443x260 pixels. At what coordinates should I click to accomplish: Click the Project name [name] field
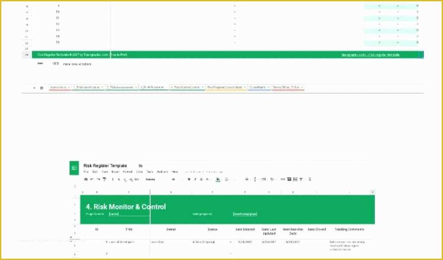(129, 214)
